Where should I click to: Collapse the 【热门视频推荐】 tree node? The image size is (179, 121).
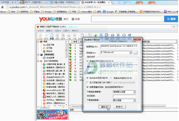tap(38, 61)
